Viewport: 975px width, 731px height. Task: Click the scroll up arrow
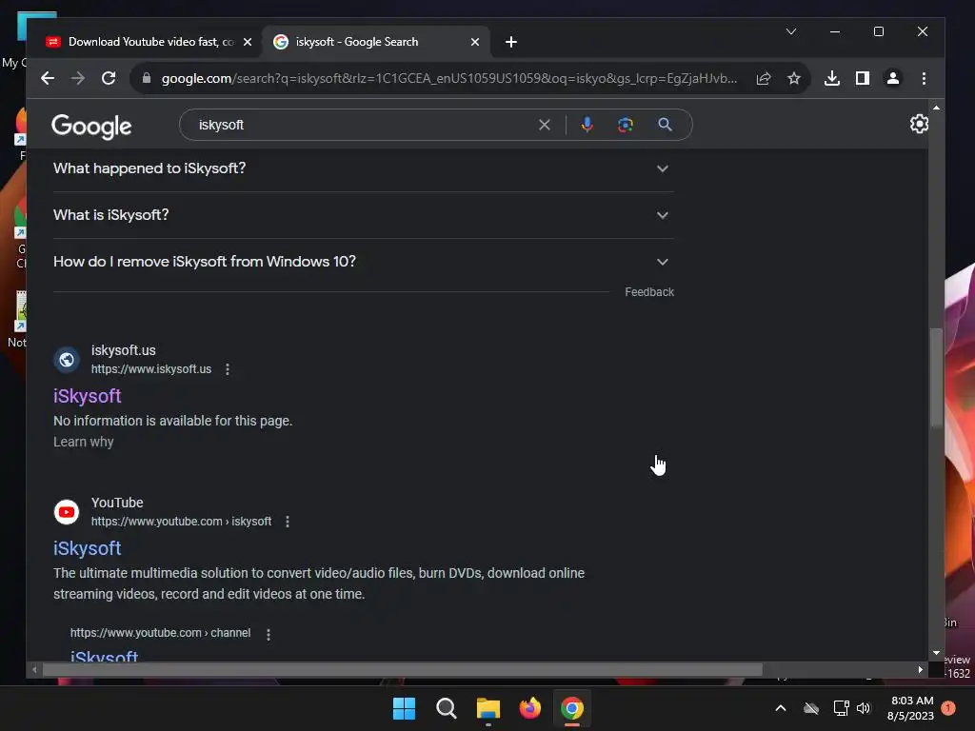click(x=936, y=109)
